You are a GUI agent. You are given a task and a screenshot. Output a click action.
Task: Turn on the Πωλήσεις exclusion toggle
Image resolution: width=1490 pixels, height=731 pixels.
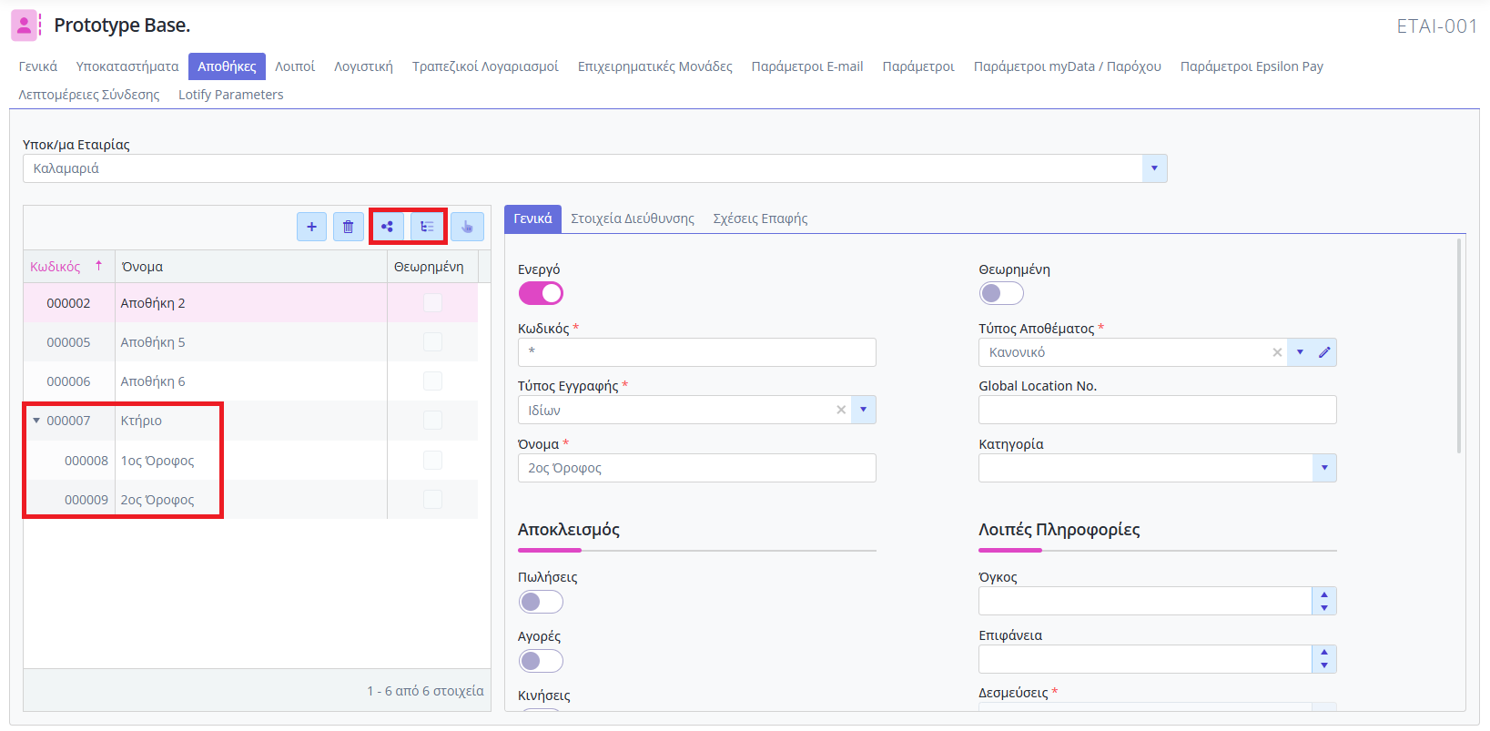541,602
